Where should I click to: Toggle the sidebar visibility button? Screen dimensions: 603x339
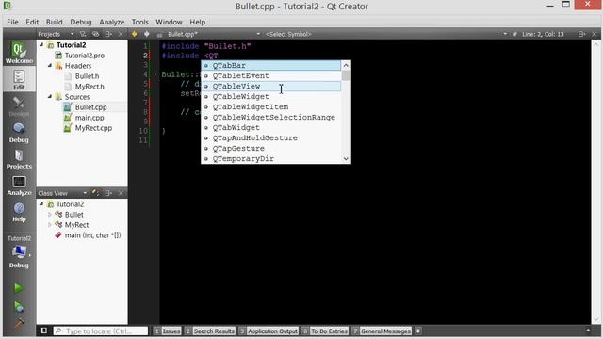click(x=43, y=331)
